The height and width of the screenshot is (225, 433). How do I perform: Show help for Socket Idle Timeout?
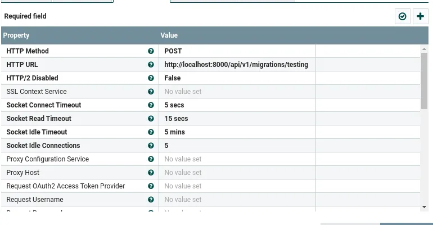pos(151,132)
